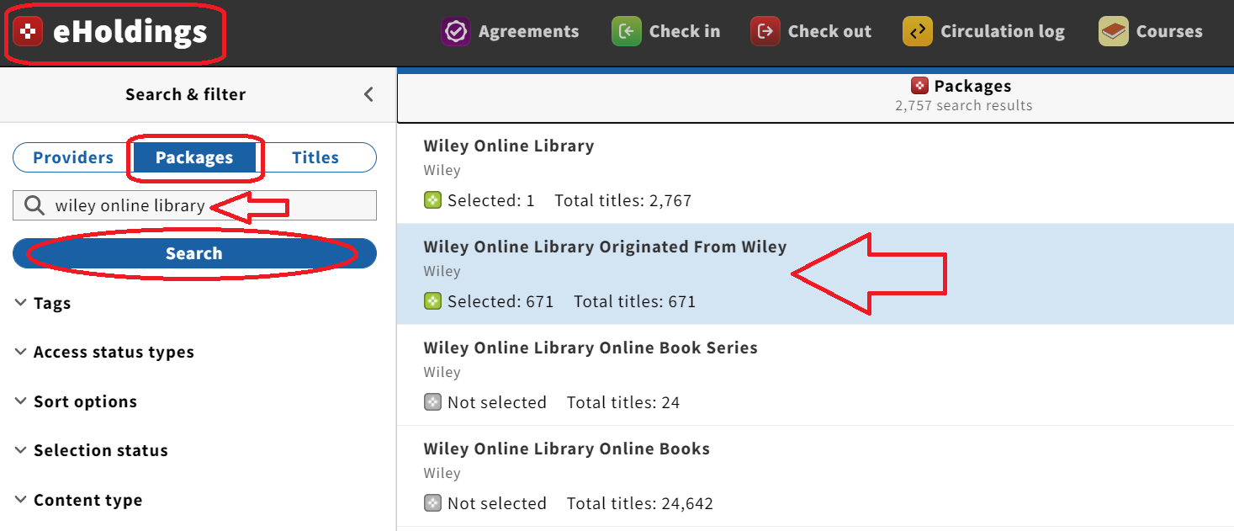Switch to the Titles search type
This screenshot has height=531, width=1234.
click(315, 157)
